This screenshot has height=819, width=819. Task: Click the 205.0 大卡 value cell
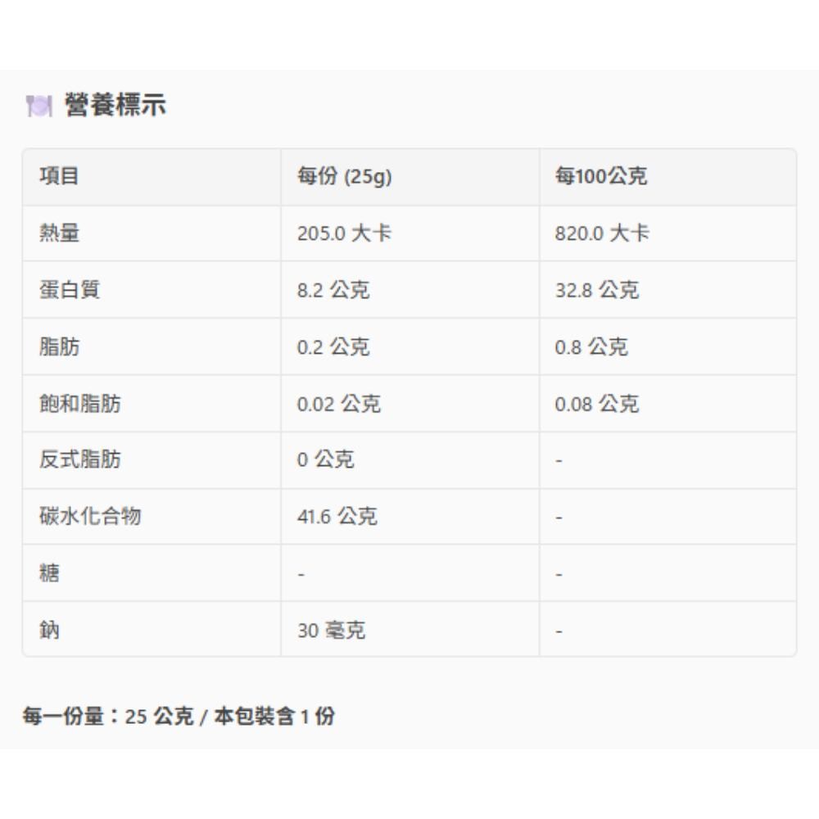[x=344, y=233]
